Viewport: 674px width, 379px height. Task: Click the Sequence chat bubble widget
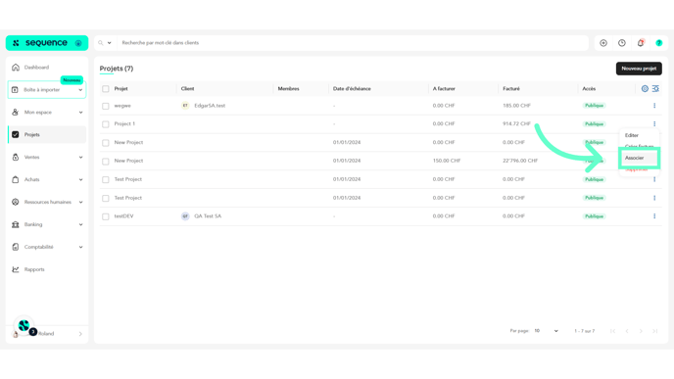pyautogui.click(x=24, y=326)
